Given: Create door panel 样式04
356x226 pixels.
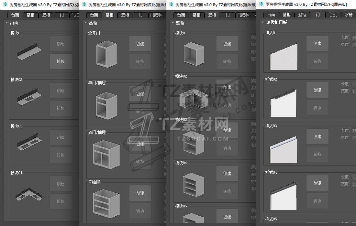Looking at the screenshot, I should (x=317, y=183).
